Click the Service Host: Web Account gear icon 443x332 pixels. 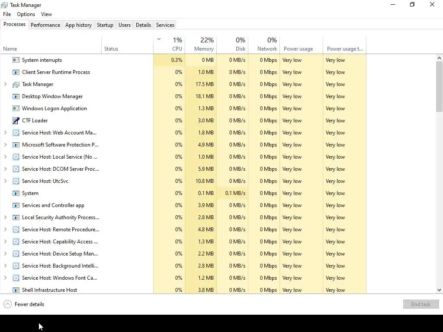16,133
